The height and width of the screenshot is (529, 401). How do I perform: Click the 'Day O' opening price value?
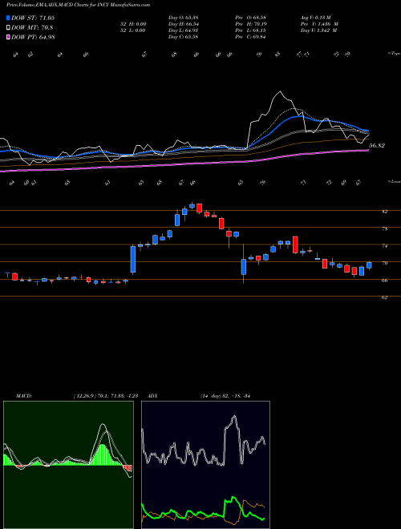183,18
